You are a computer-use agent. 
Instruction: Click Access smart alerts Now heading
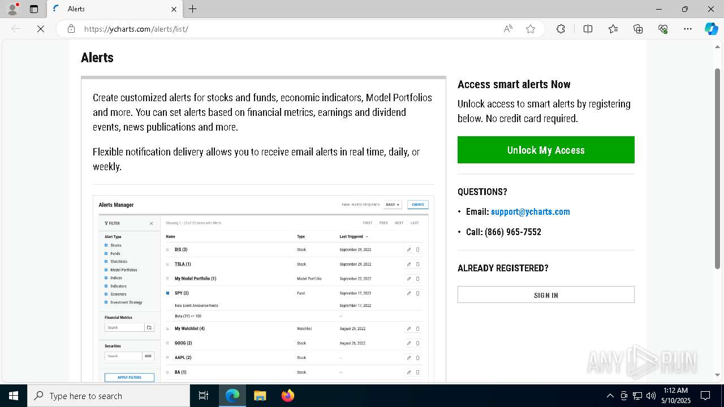pyautogui.click(x=514, y=84)
